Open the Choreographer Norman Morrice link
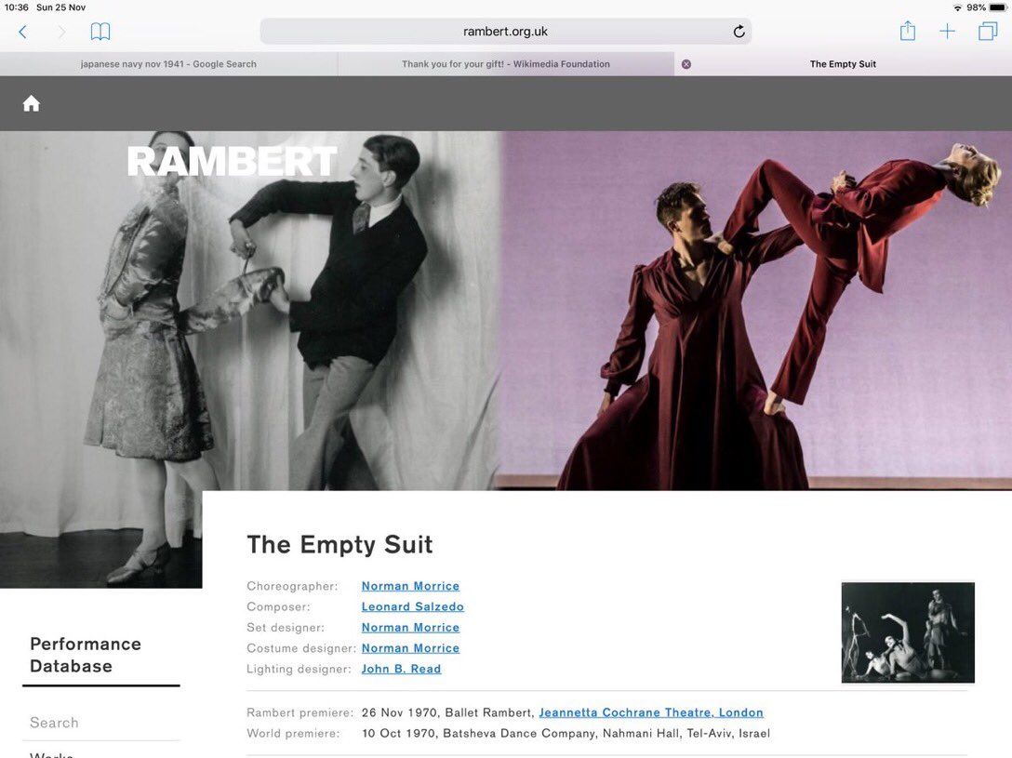Screen dimensions: 1012x758 tap(410, 586)
